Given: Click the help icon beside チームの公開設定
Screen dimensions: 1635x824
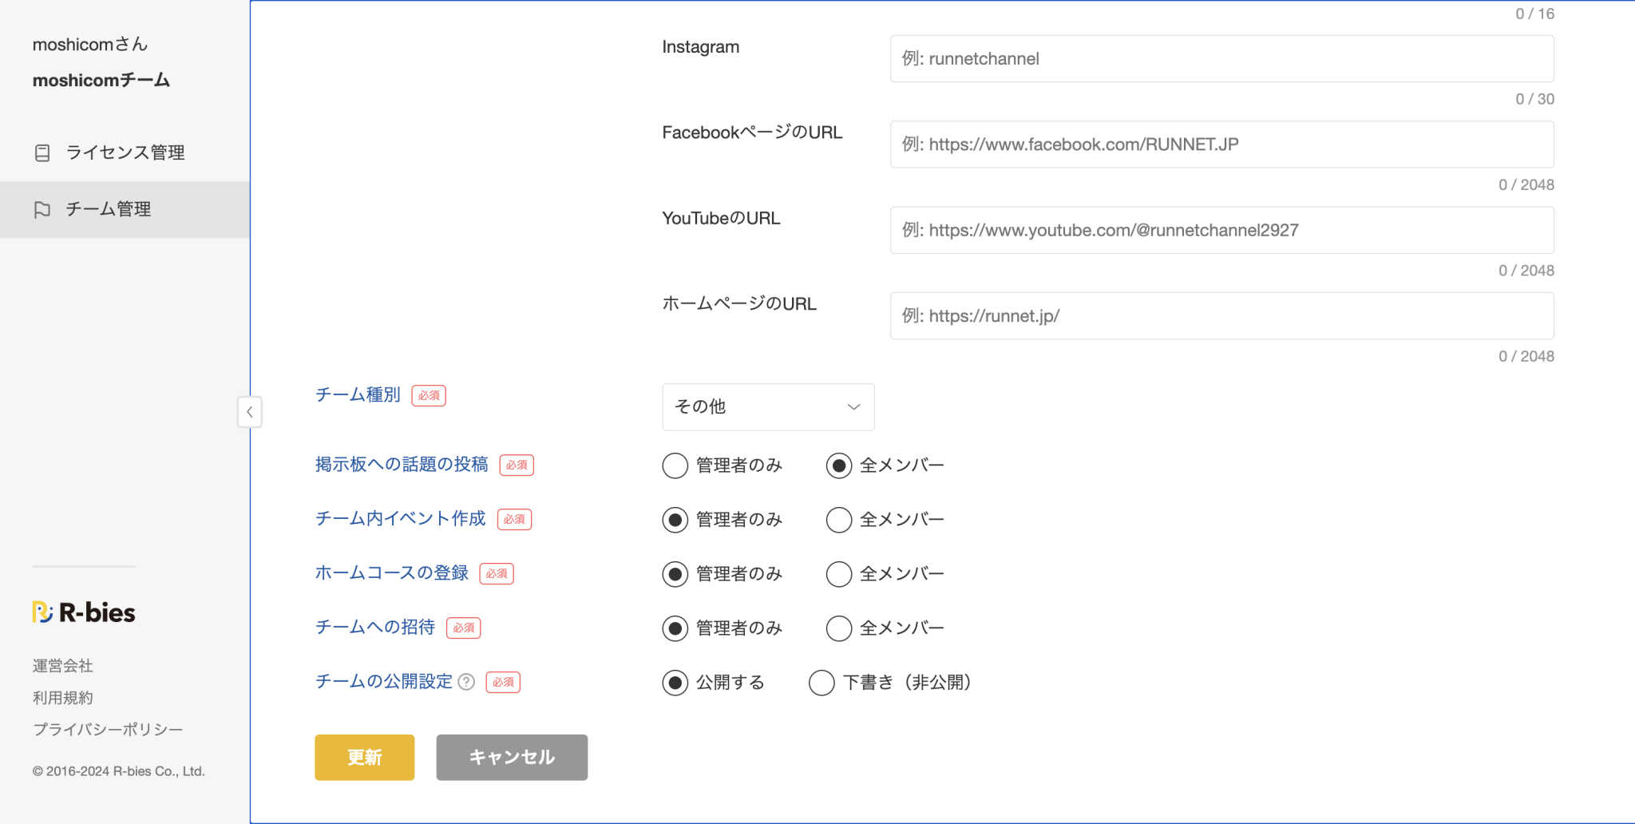Looking at the screenshot, I should (x=467, y=682).
